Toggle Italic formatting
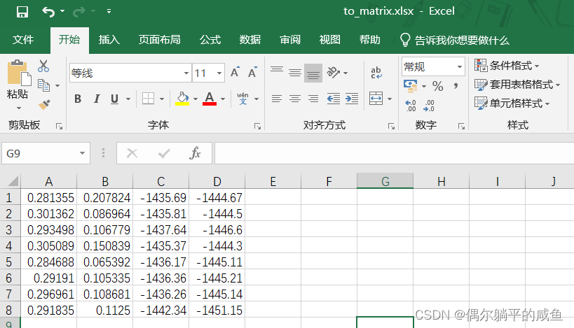 pyautogui.click(x=96, y=99)
